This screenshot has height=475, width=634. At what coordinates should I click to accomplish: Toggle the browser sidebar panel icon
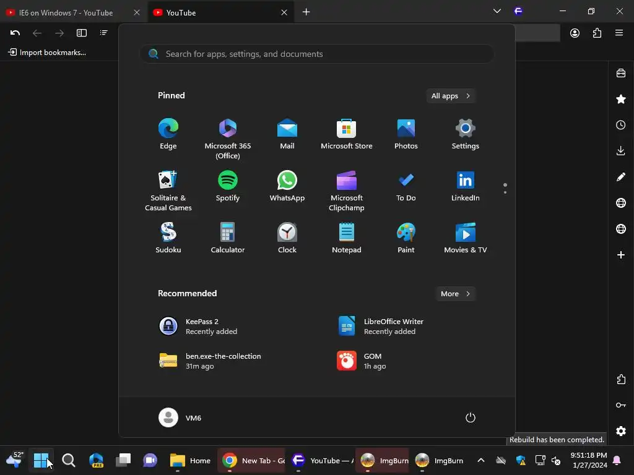coord(82,33)
